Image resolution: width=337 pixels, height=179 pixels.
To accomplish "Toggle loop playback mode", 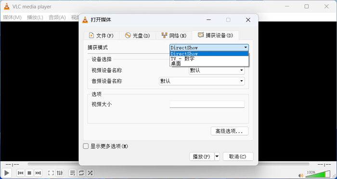I will 81,173.
